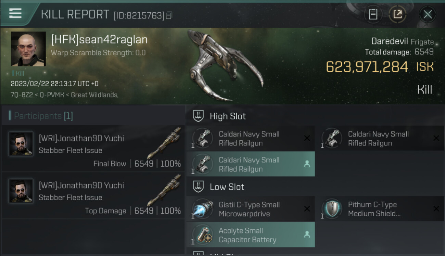
Task: Click the High Slot section icon
Action: click(198, 116)
